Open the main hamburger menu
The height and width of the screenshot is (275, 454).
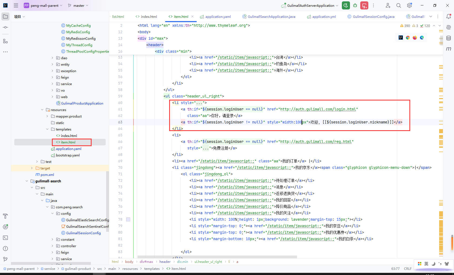pos(16,5)
